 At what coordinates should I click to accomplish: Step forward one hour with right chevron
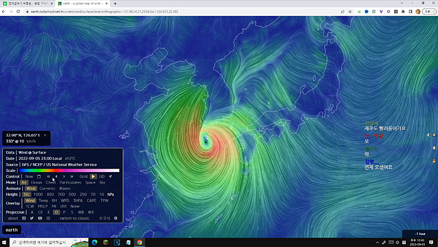pos(64,176)
